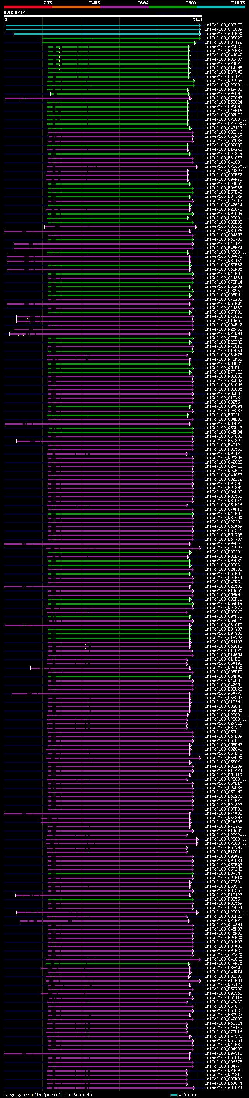249x1098 pixels.
Task: Select hit label UniRef100_P04770
Action: 223,1066
